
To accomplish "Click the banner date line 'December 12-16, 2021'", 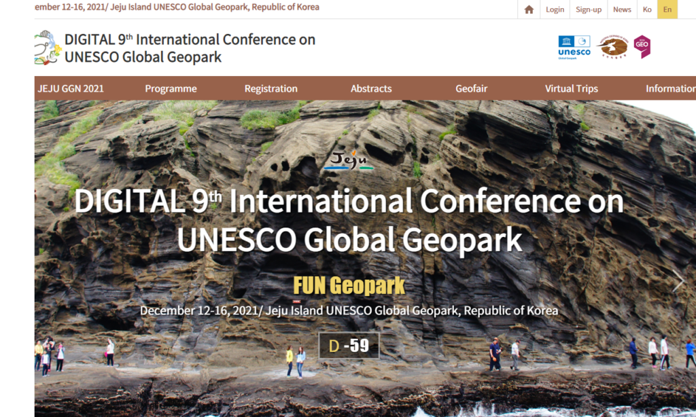I will click(x=349, y=310).
